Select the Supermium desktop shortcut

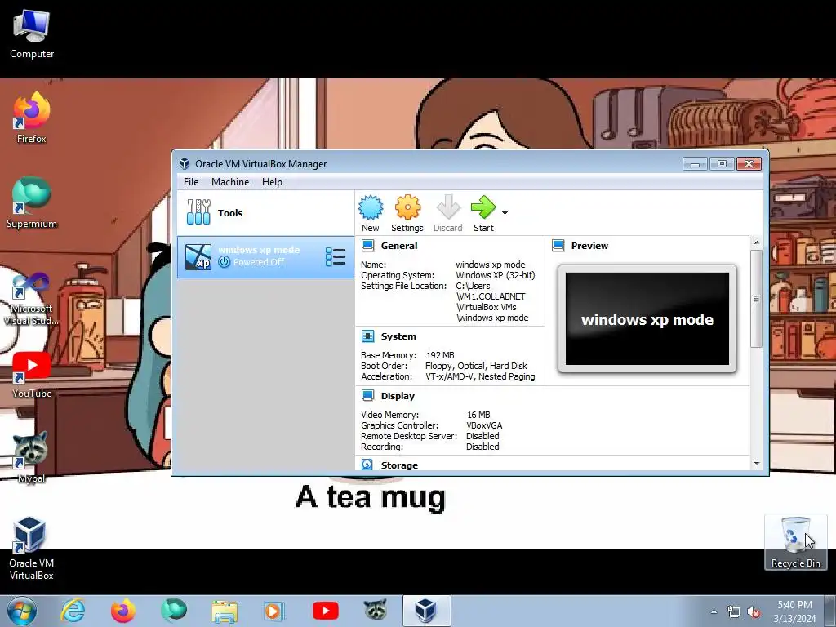pyautogui.click(x=32, y=202)
